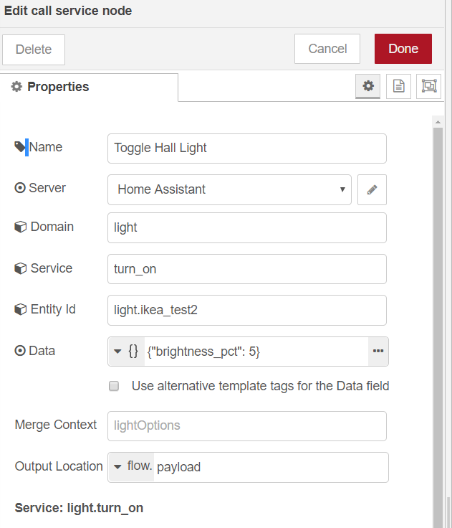Open node description document icon tab
This screenshot has width=452, height=528.
(x=398, y=86)
